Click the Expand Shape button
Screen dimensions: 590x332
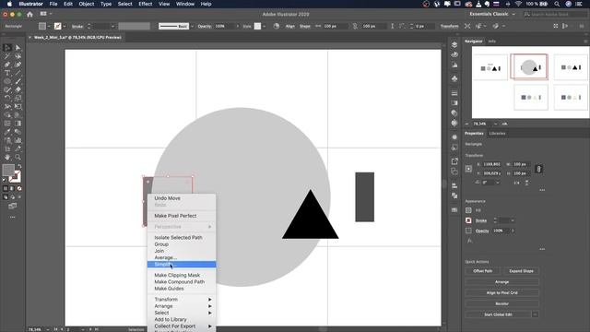(x=521, y=271)
